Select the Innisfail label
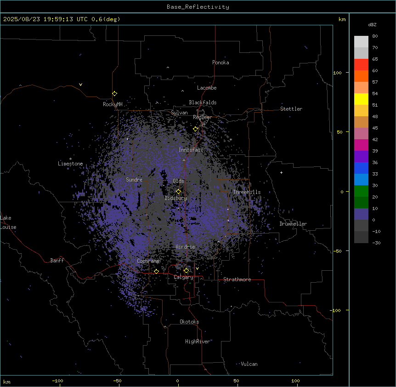396x387 pixels. 191,150
